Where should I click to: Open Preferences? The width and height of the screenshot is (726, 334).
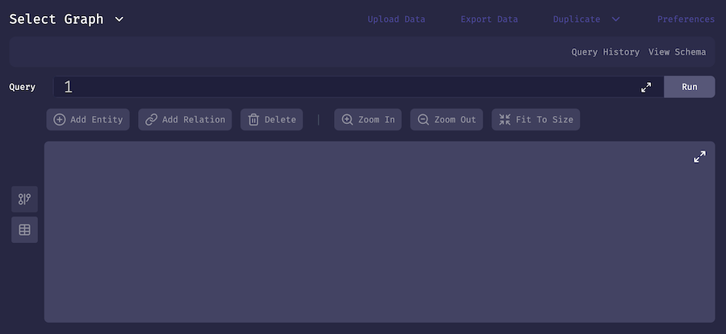[x=686, y=19]
